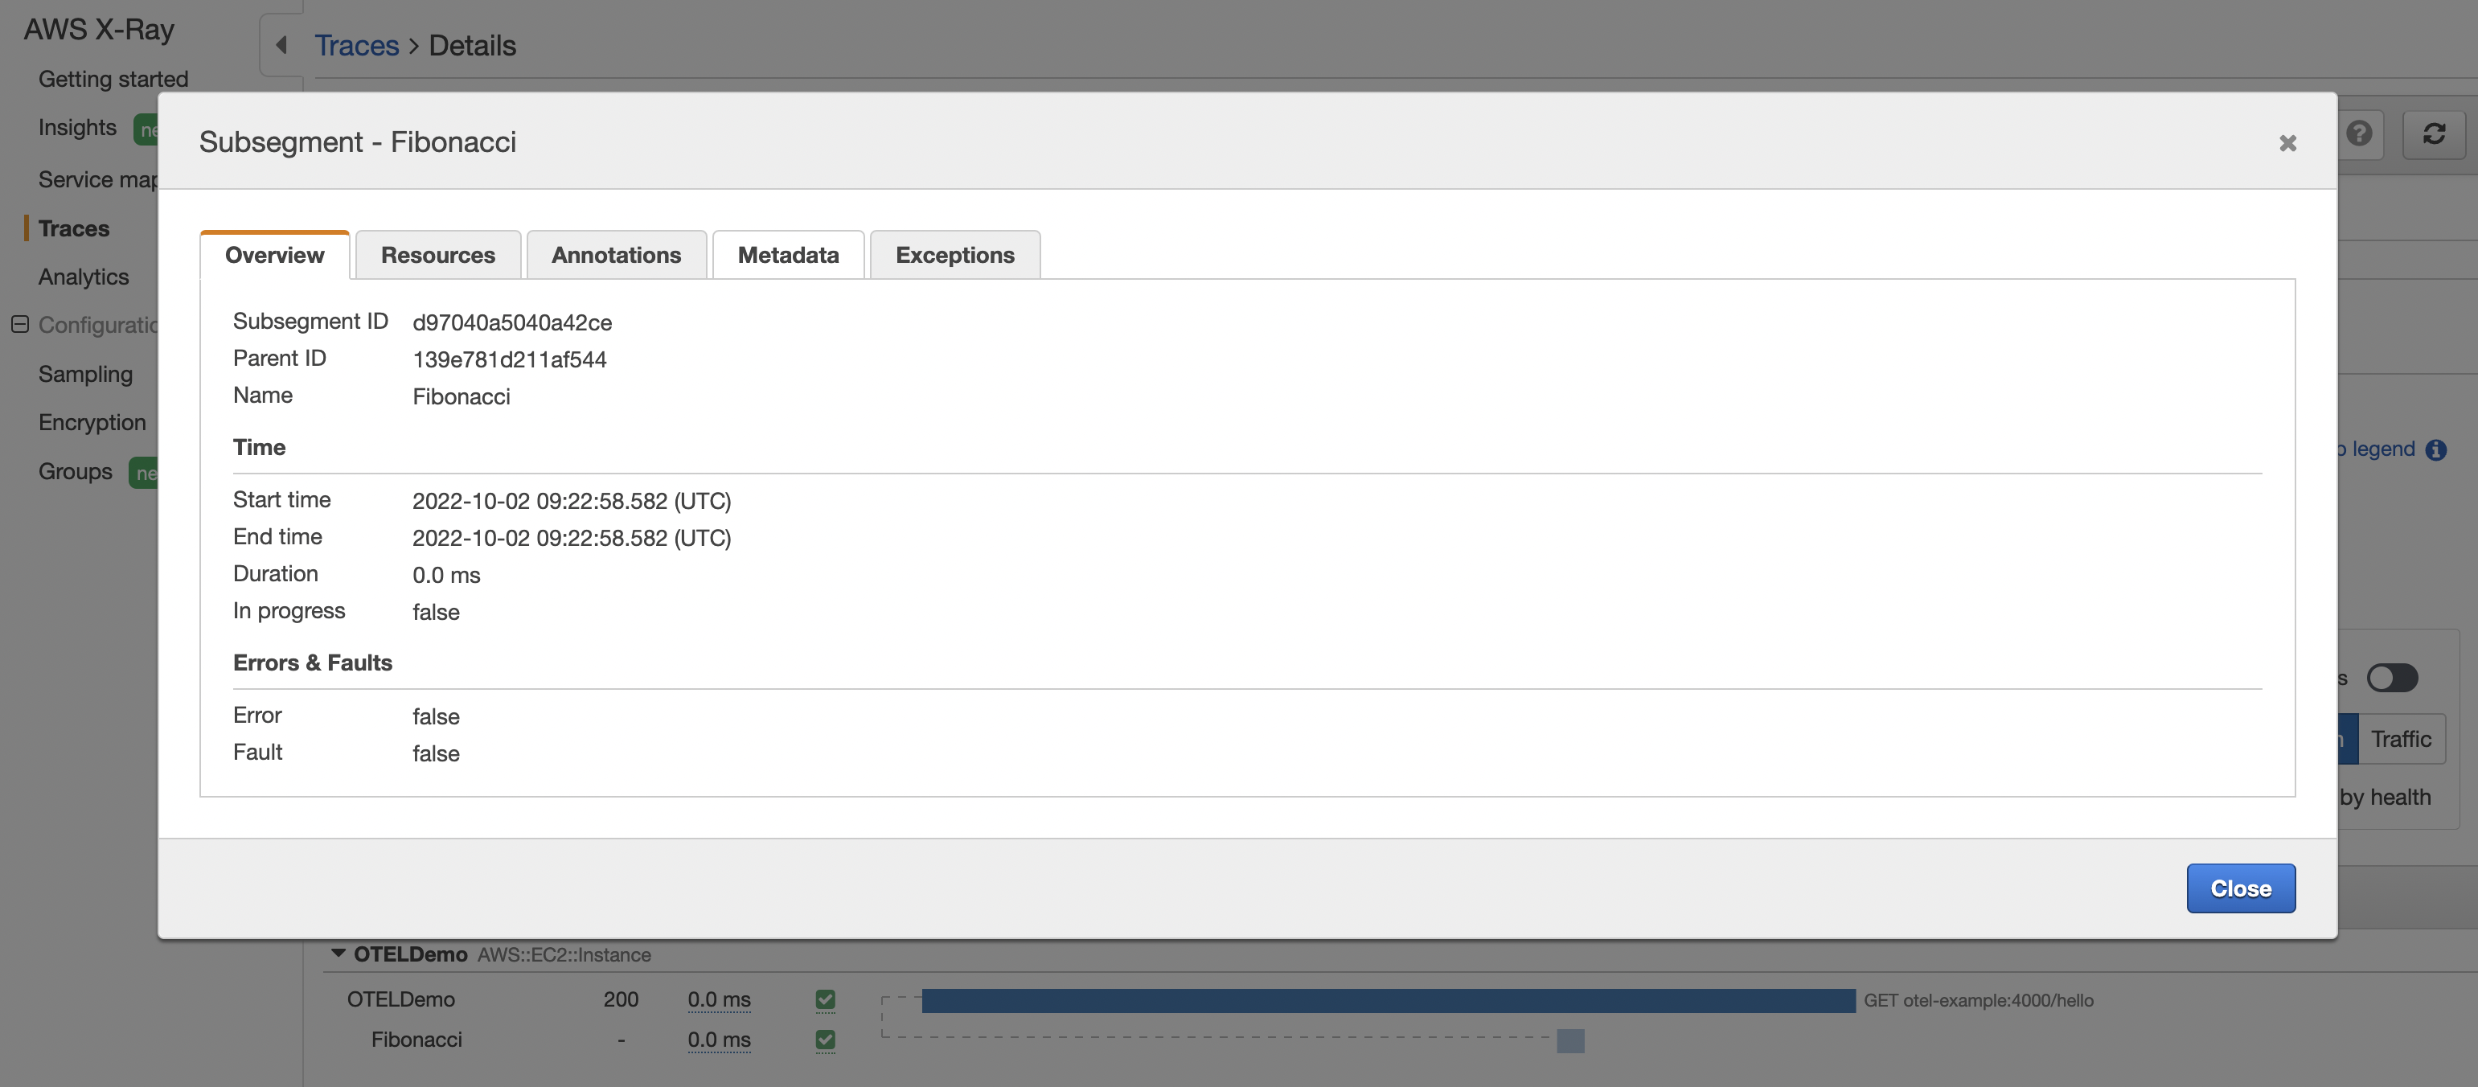This screenshot has height=1087, width=2478.
Task: Click the OTELDemo blue timeline bar
Action: click(1387, 1000)
